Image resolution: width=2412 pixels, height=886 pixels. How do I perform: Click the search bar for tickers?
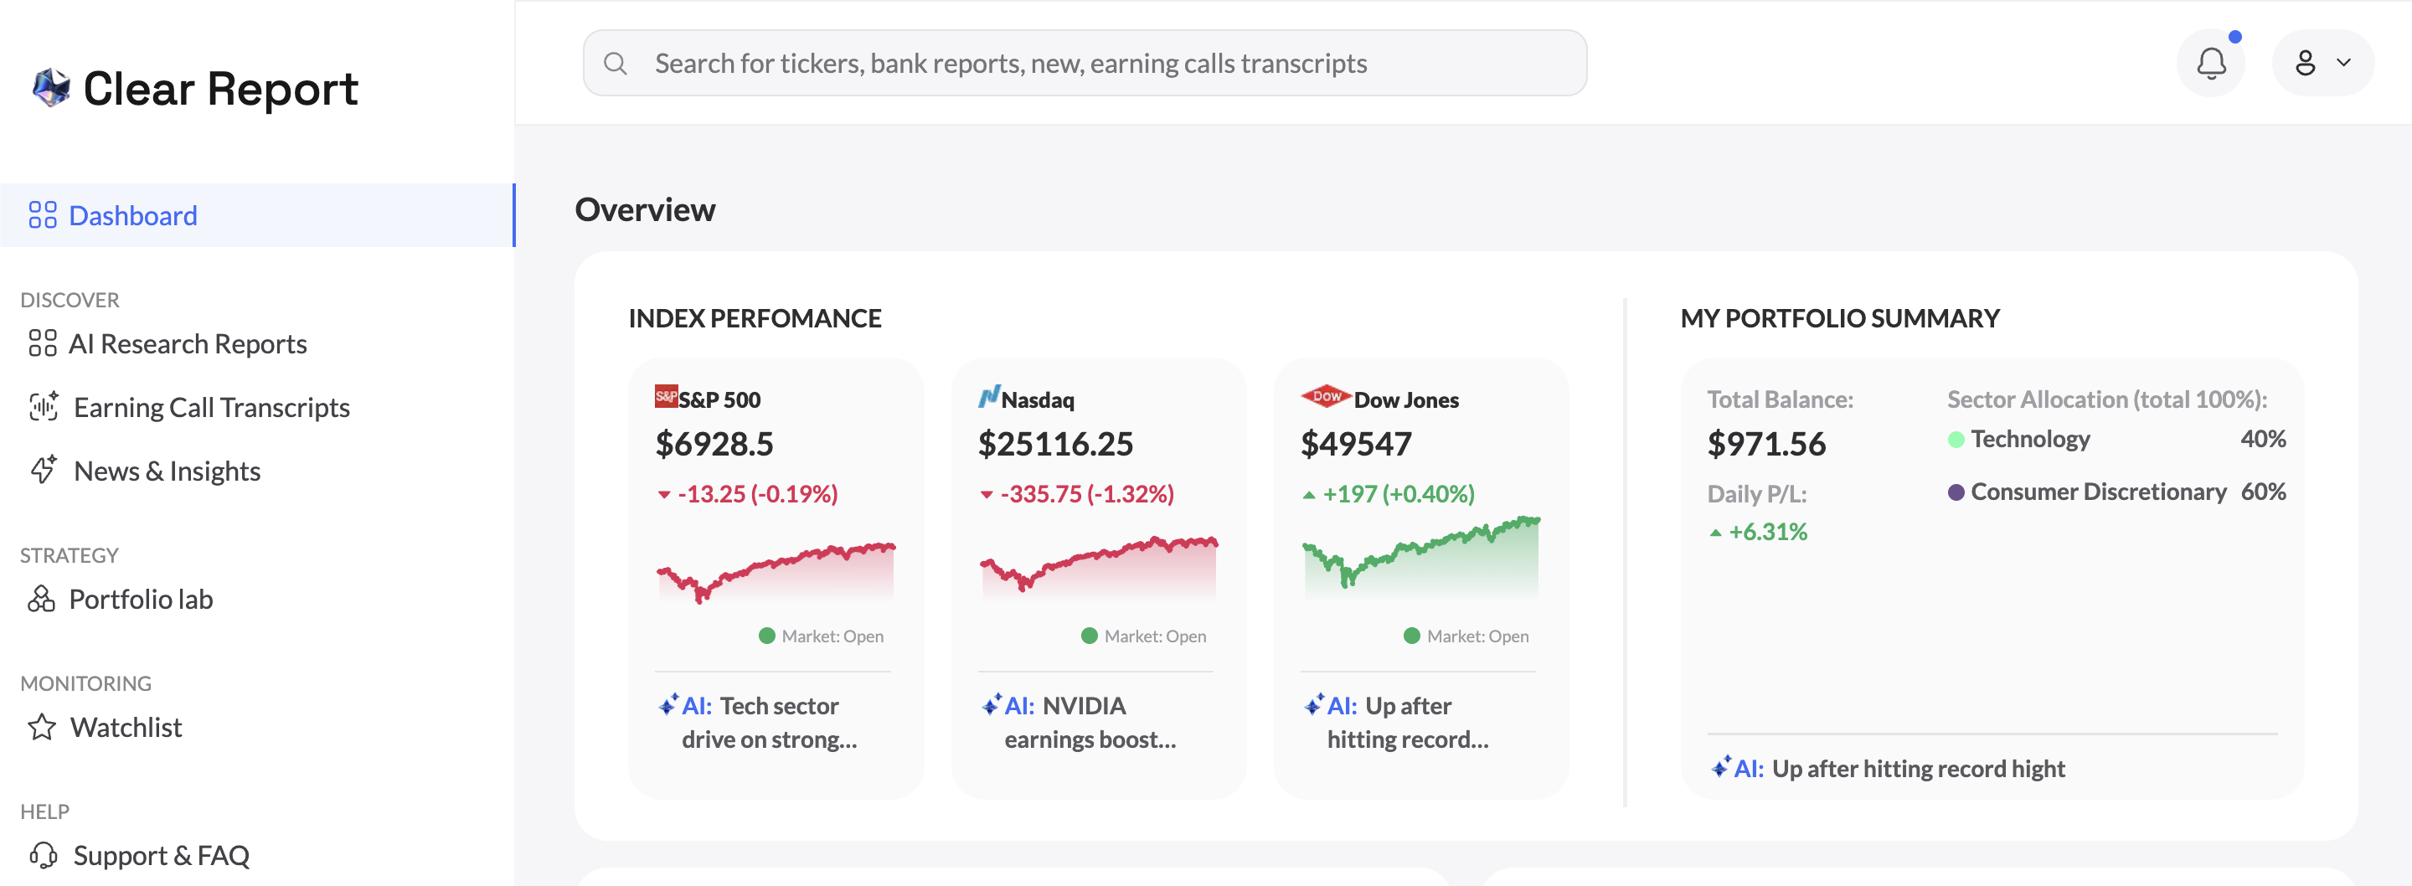[x=1085, y=62]
